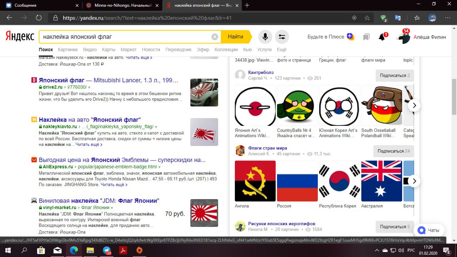Open vinyl-market.ru result dropdown arrow
This screenshot has height=257, width=457.
(112, 208)
